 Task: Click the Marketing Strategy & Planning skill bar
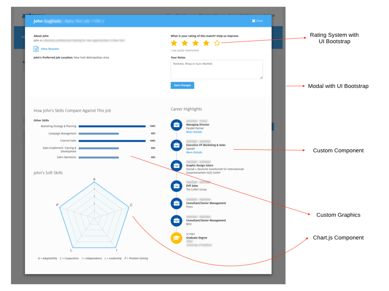pyautogui.click(x=112, y=126)
